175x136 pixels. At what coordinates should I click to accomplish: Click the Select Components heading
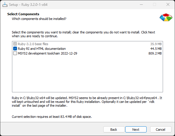pos(23,14)
